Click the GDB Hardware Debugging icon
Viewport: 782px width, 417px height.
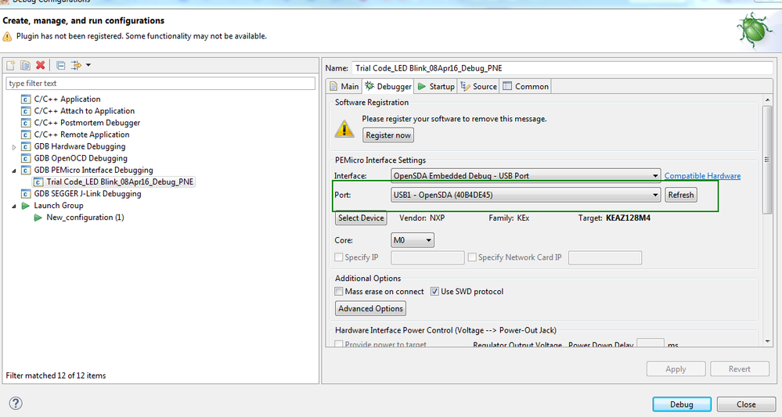tap(26, 146)
